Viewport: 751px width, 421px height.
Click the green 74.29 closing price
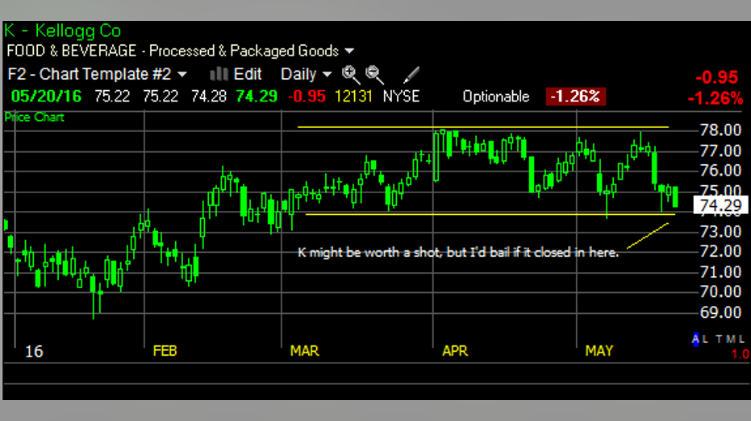257,97
